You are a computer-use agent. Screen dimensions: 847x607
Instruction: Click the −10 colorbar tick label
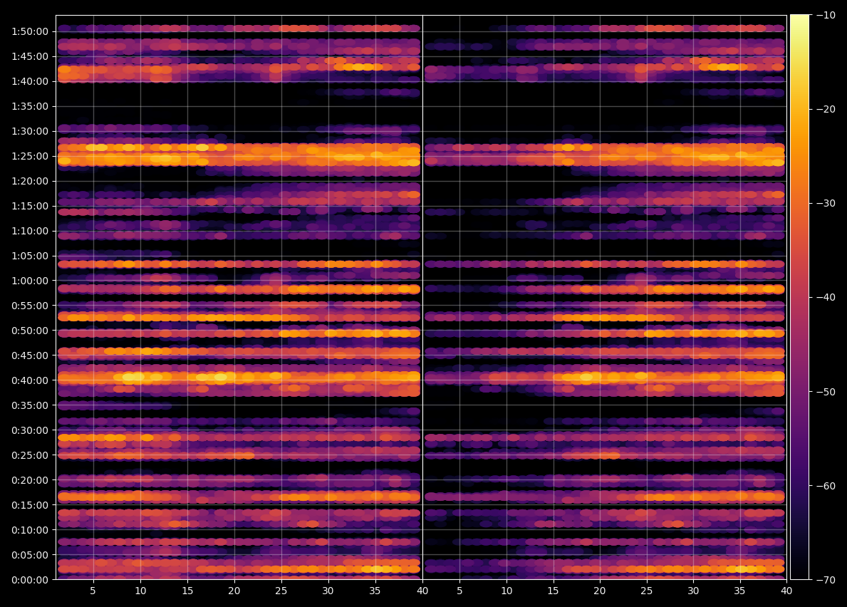(826, 15)
